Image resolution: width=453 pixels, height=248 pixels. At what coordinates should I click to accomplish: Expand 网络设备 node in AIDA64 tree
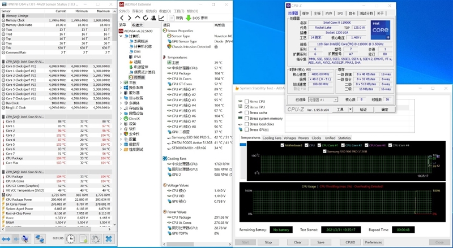[121, 114]
